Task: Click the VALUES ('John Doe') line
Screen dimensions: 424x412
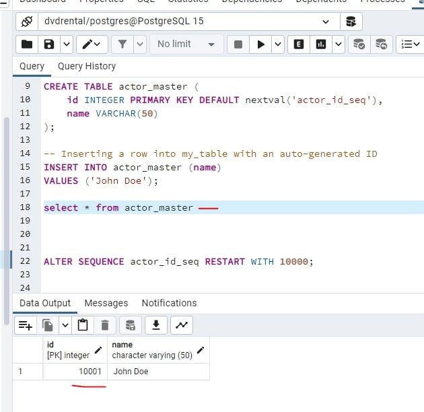Action: click(101, 180)
